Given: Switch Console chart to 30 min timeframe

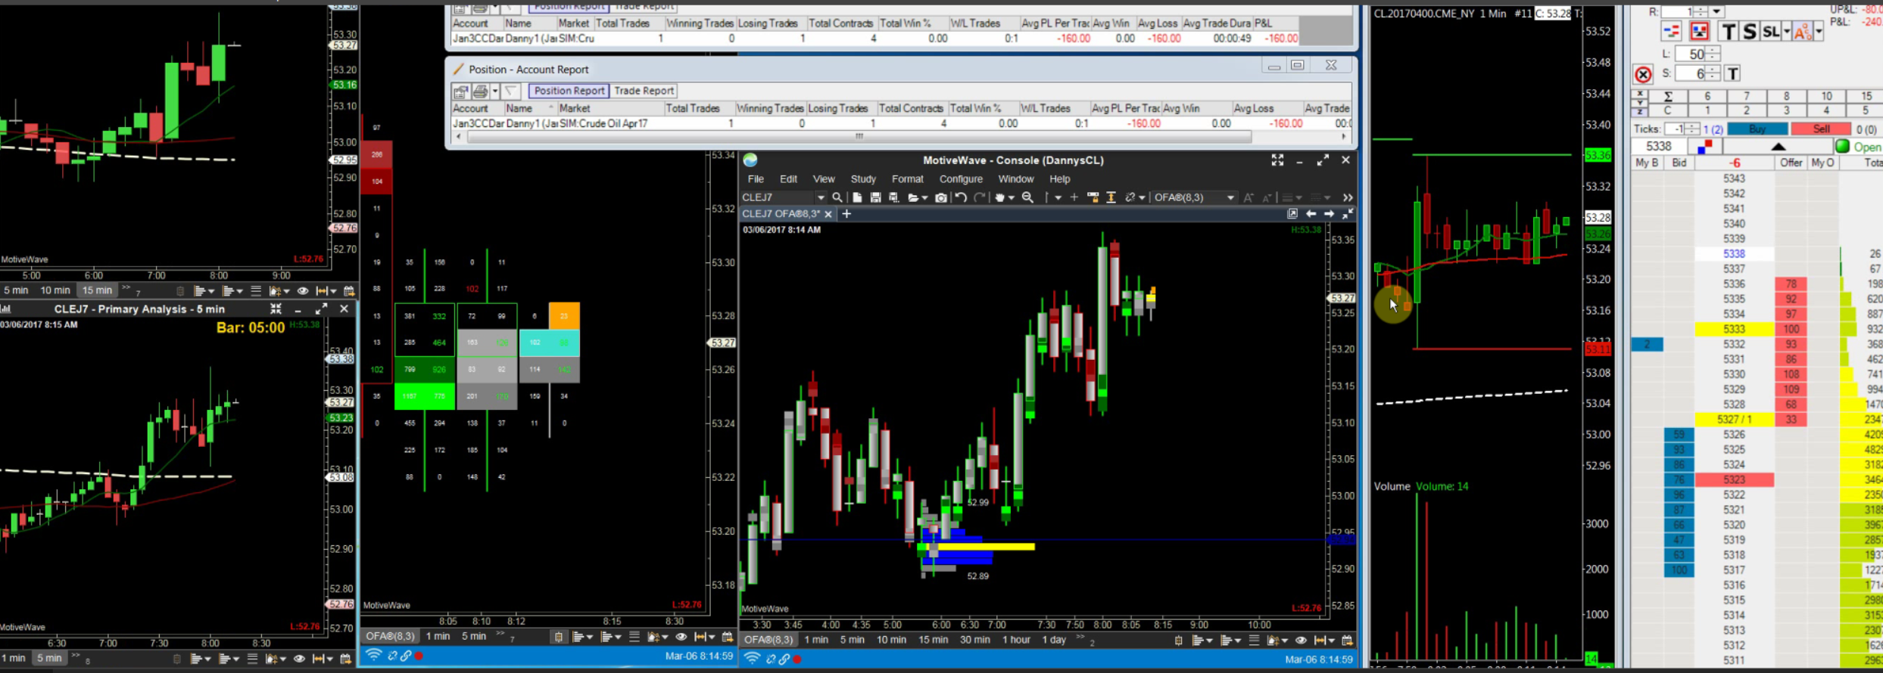Looking at the screenshot, I should [x=974, y=640].
